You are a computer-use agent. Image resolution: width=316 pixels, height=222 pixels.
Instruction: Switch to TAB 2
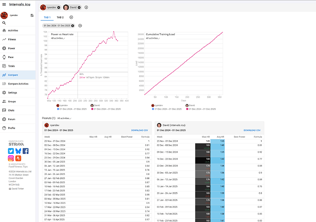(60, 17)
